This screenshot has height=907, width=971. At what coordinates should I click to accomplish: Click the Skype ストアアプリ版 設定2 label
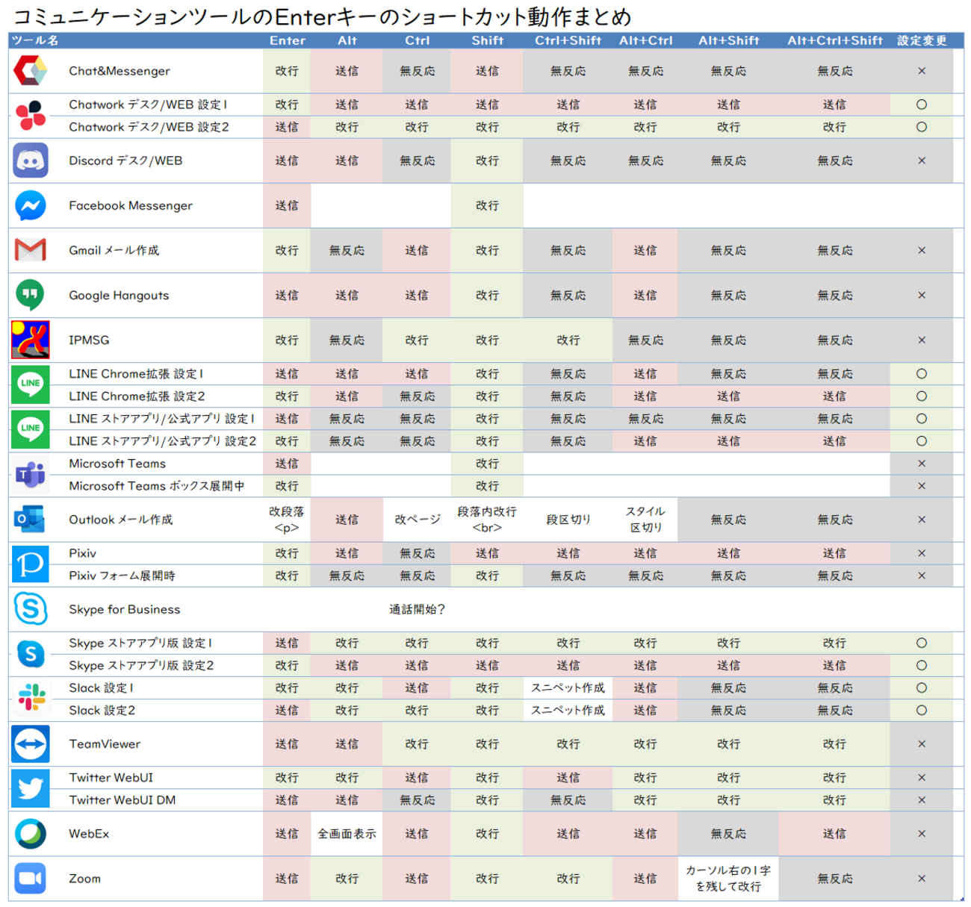pos(141,665)
